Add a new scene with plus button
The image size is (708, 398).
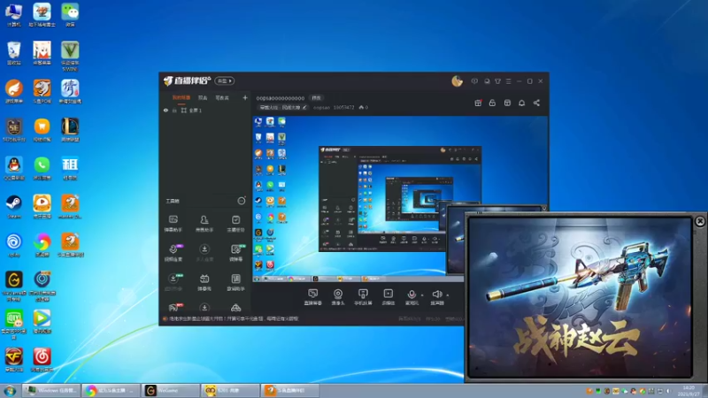pos(245,97)
